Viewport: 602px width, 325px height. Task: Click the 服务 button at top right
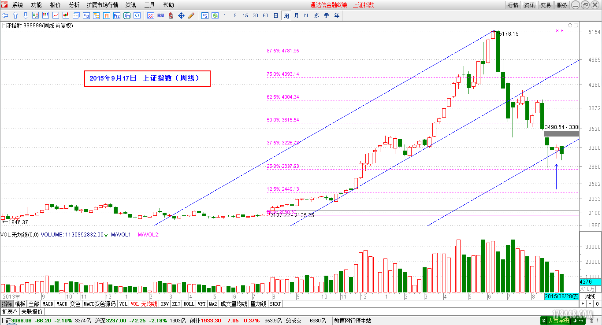click(x=562, y=5)
